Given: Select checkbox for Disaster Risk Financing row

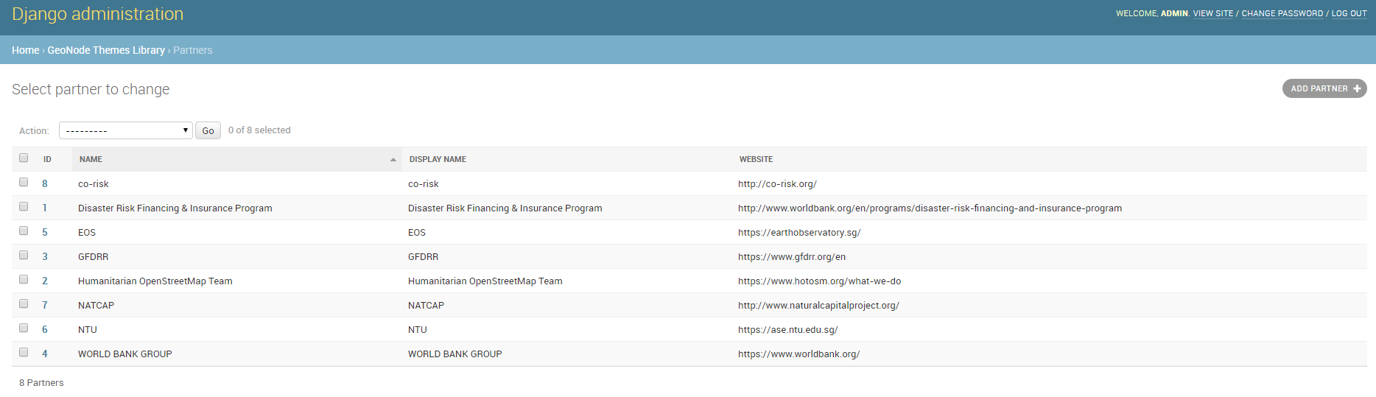Looking at the screenshot, I should pyautogui.click(x=24, y=206).
